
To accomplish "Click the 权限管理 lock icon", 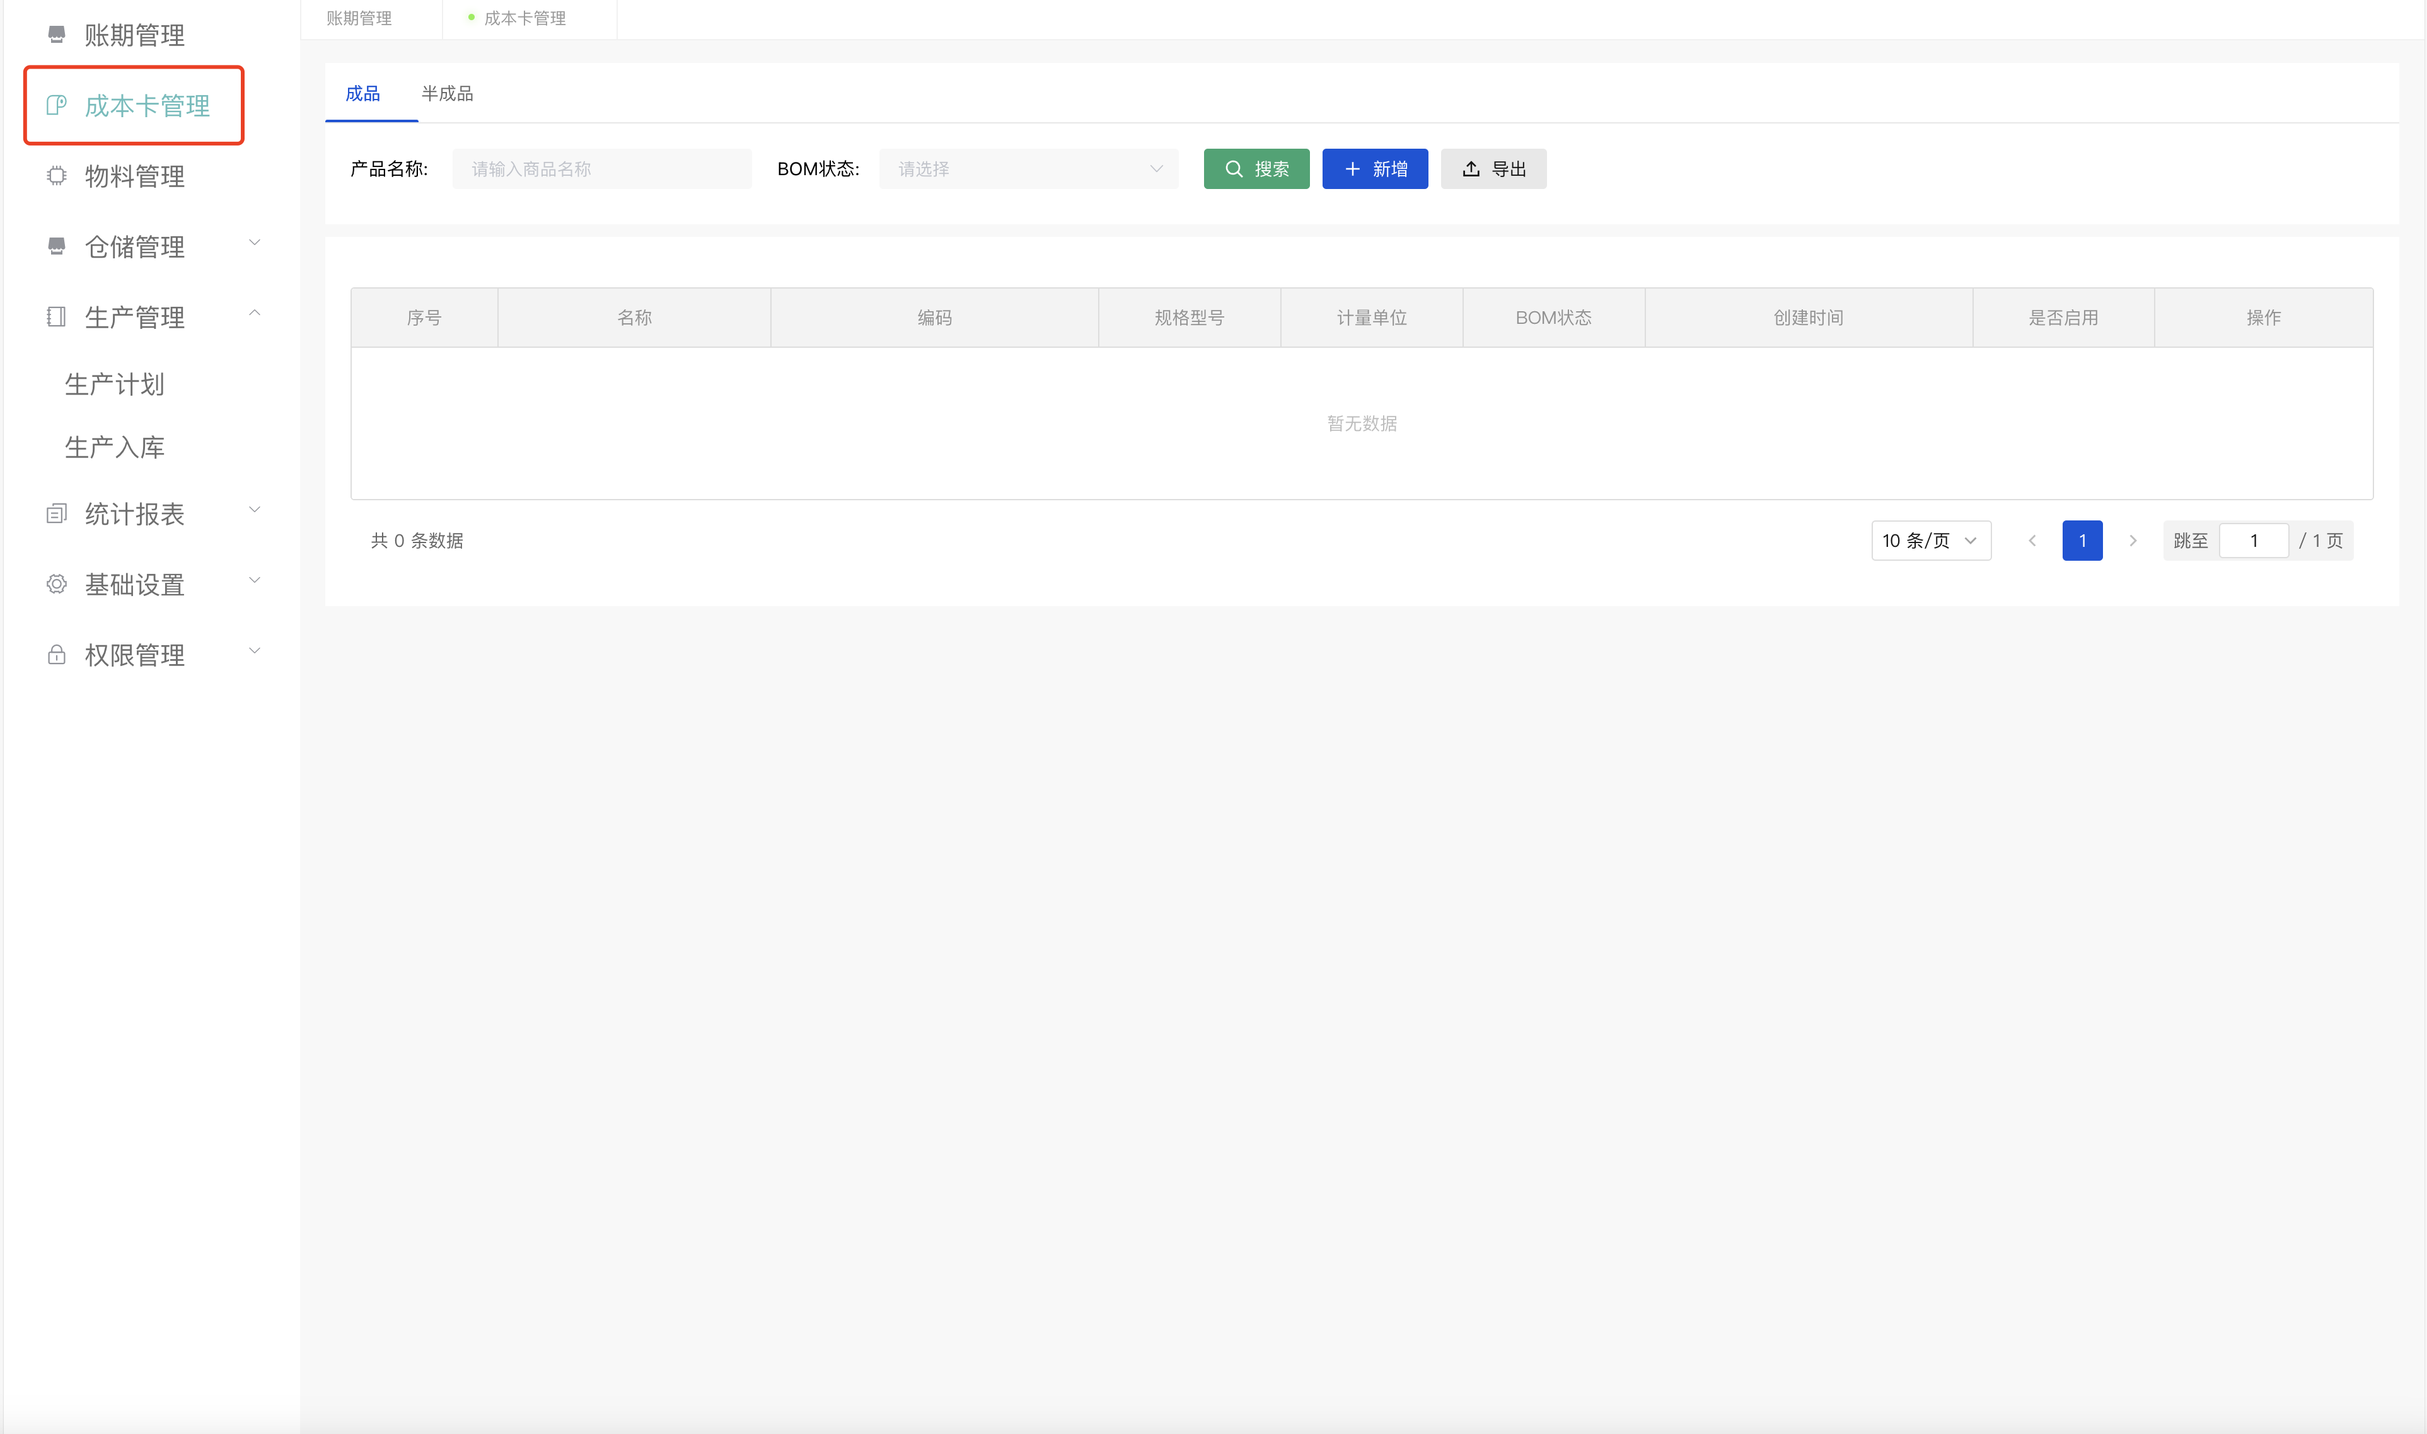I will pyautogui.click(x=56, y=655).
